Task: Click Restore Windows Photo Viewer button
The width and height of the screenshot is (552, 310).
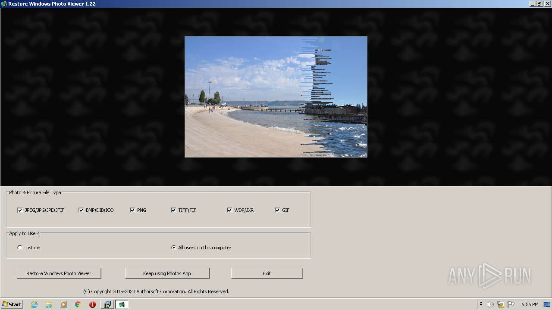Action: (x=59, y=273)
